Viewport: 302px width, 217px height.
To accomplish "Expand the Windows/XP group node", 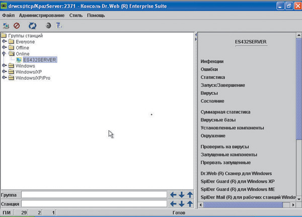I will (x=4, y=71).
